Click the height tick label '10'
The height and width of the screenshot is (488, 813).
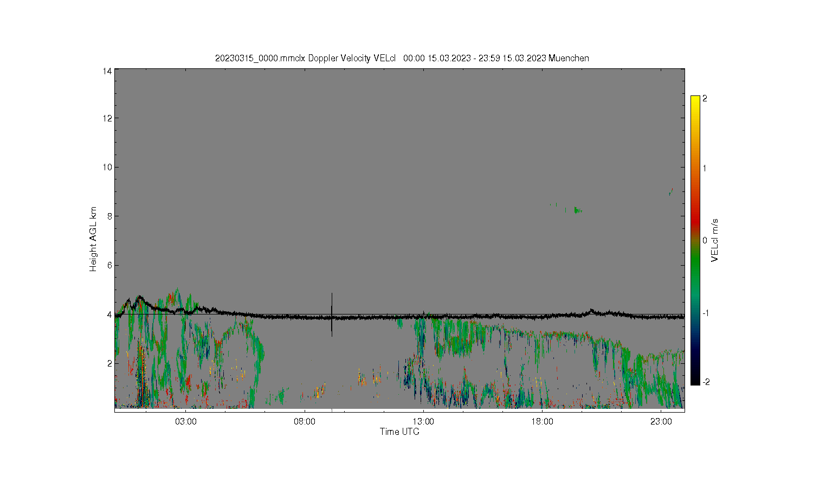[x=107, y=167]
